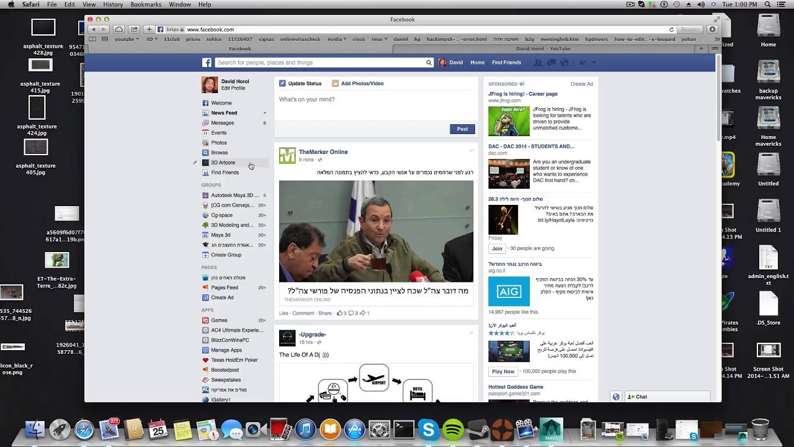Like the TheMarker Online post
Viewport: 794px width, 447px height.
click(x=283, y=314)
